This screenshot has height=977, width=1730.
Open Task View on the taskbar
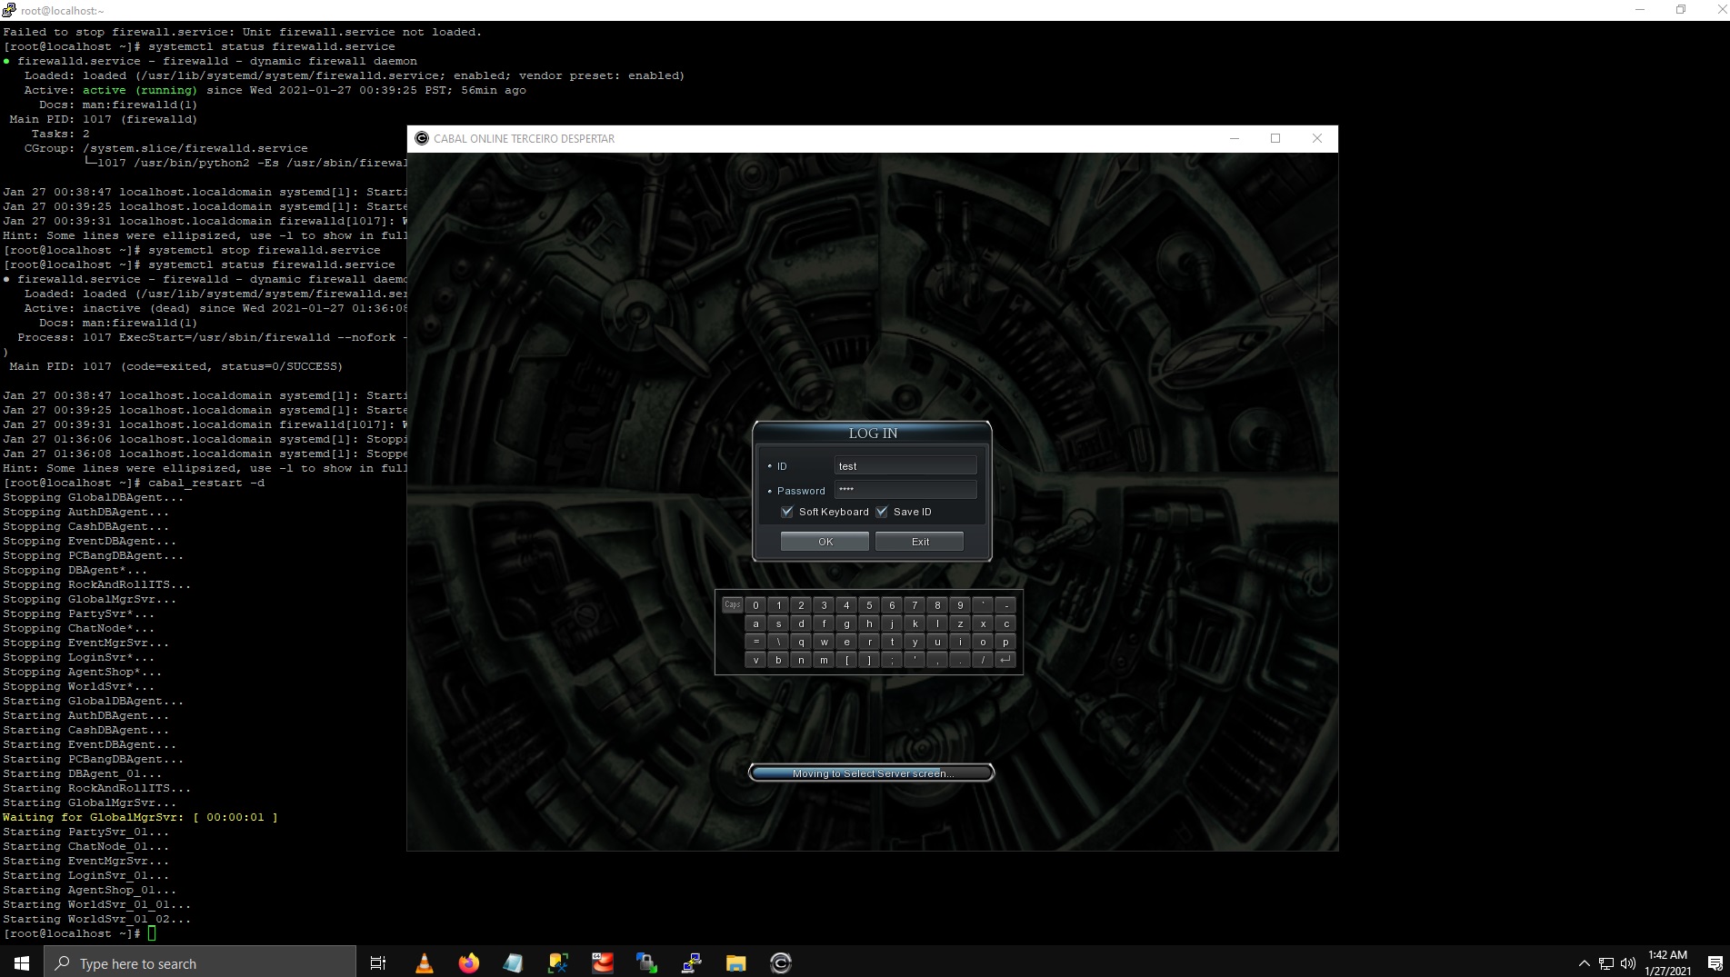(378, 963)
